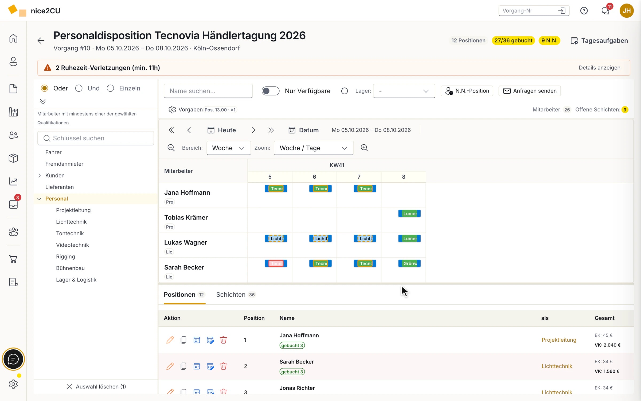This screenshot has width=641, height=401.
Task: Open the help question mark icon
Action: [584, 11]
